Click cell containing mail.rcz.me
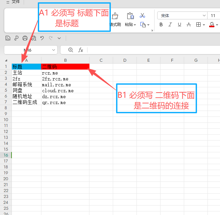The height and width of the screenshot is (215, 220). tap(65, 84)
